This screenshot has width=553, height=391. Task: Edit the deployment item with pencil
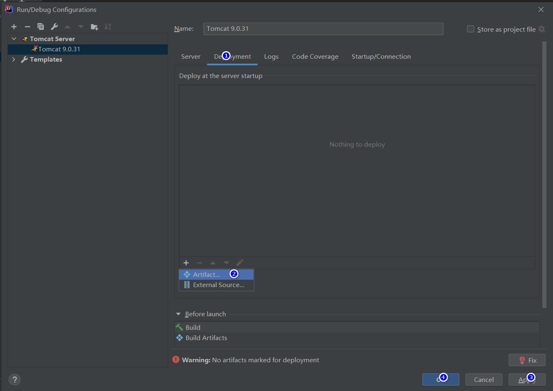tap(240, 263)
